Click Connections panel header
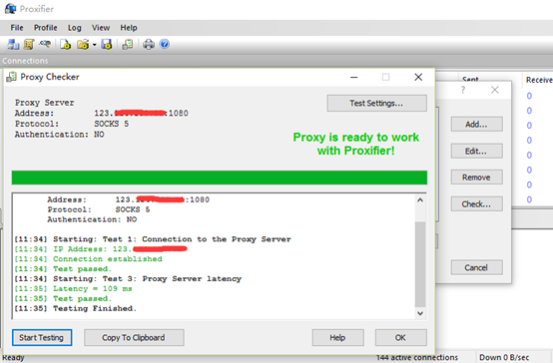The width and height of the screenshot is (553, 363). (25, 61)
